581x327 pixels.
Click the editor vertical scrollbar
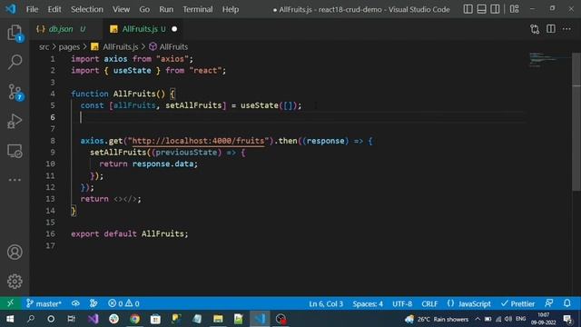pyautogui.click(x=576, y=123)
